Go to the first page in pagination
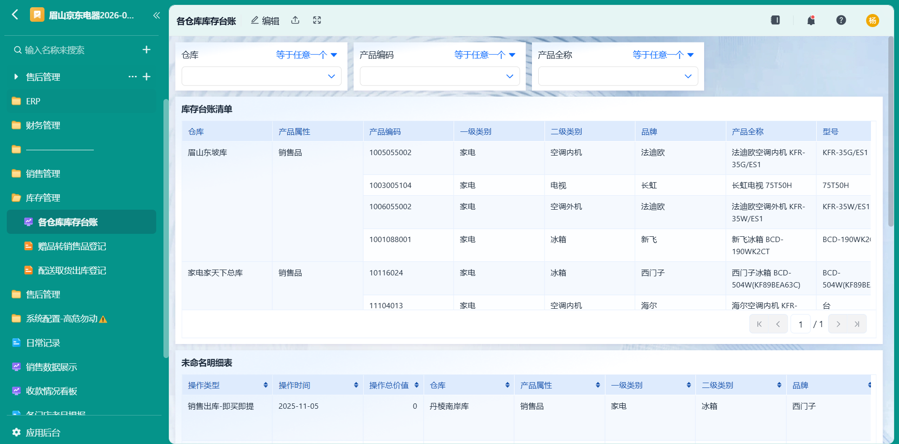899x444 pixels. click(x=759, y=324)
